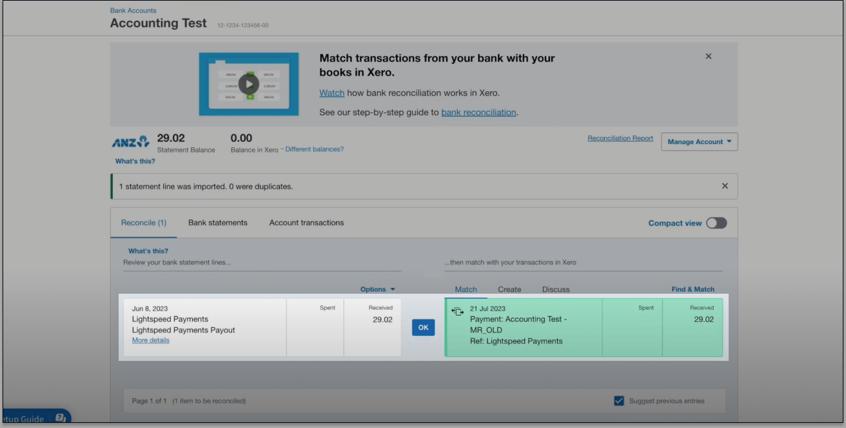846x428 pixels.
Task: Select the Match tab
Action: 466,289
